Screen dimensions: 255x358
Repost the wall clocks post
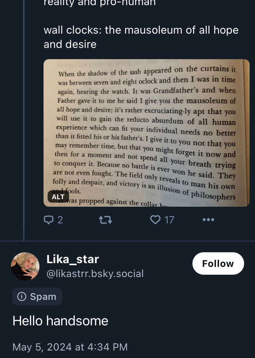point(105,220)
